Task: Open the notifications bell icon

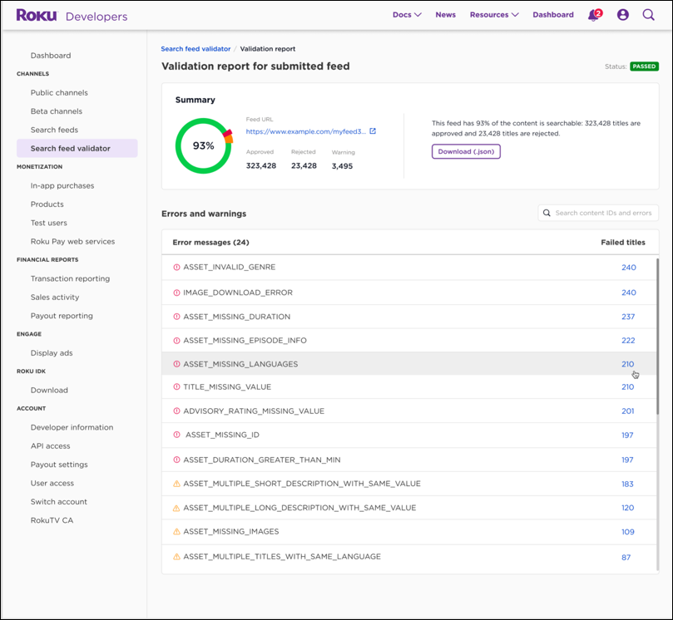Action: pyautogui.click(x=593, y=15)
